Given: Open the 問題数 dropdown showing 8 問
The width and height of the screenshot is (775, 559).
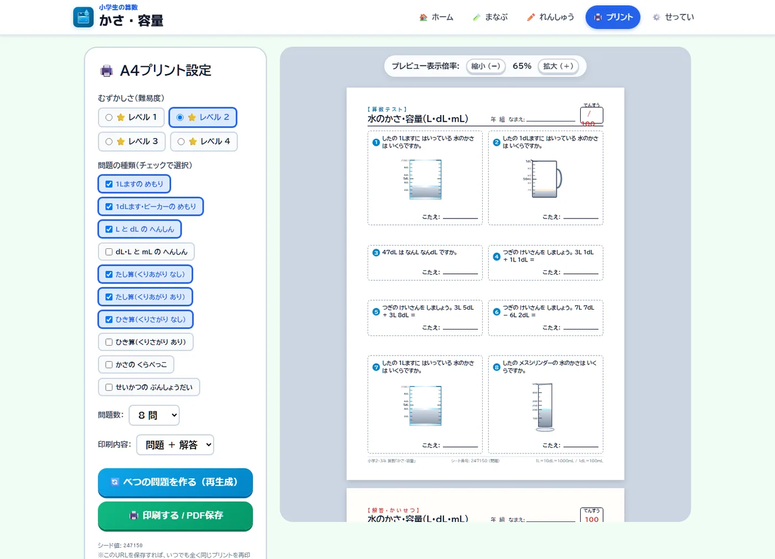Looking at the screenshot, I should [154, 415].
